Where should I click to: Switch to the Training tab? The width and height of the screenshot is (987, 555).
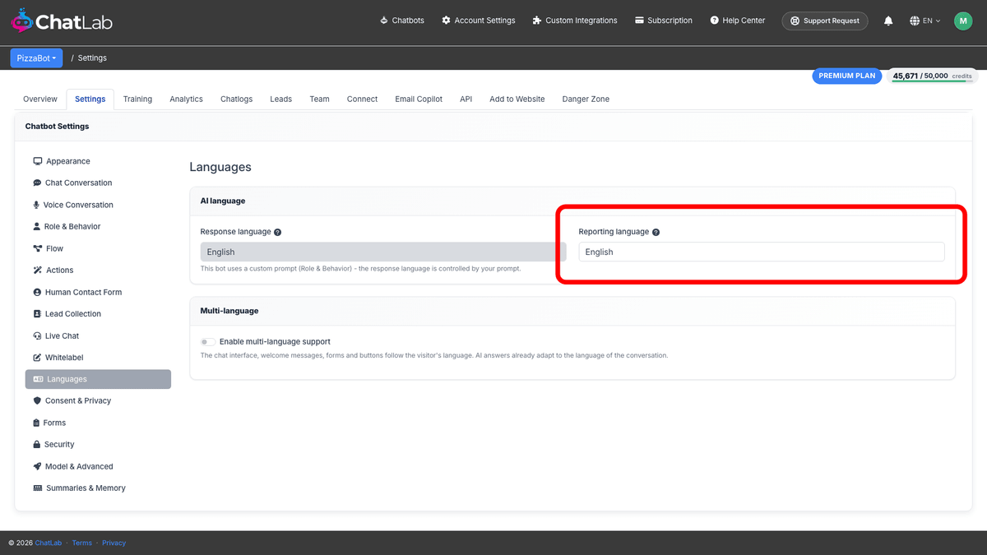click(x=137, y=99)
